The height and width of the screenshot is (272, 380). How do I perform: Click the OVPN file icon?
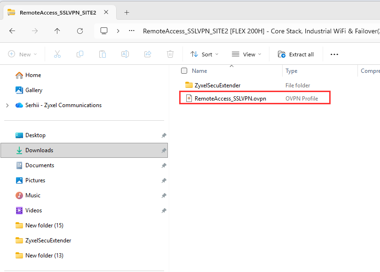coord(189,98)
